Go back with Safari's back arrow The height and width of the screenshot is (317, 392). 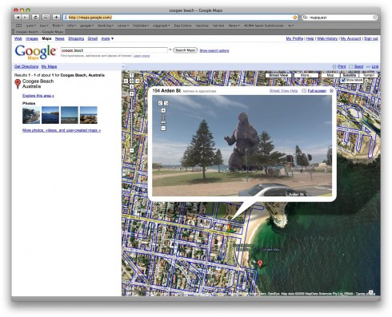click(18, 18)
